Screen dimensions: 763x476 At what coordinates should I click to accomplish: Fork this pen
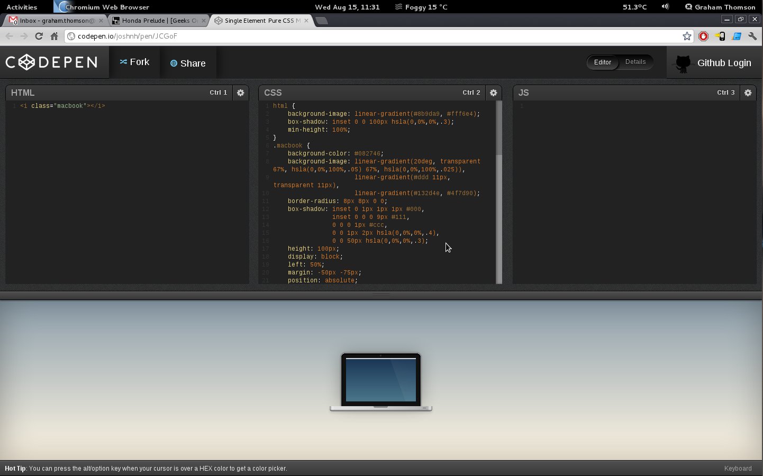[x=134, y=62]
